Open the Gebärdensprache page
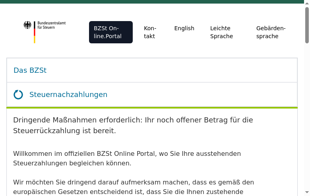The width and height of the screenshot is (310, 196). click(x=271, y=32)
